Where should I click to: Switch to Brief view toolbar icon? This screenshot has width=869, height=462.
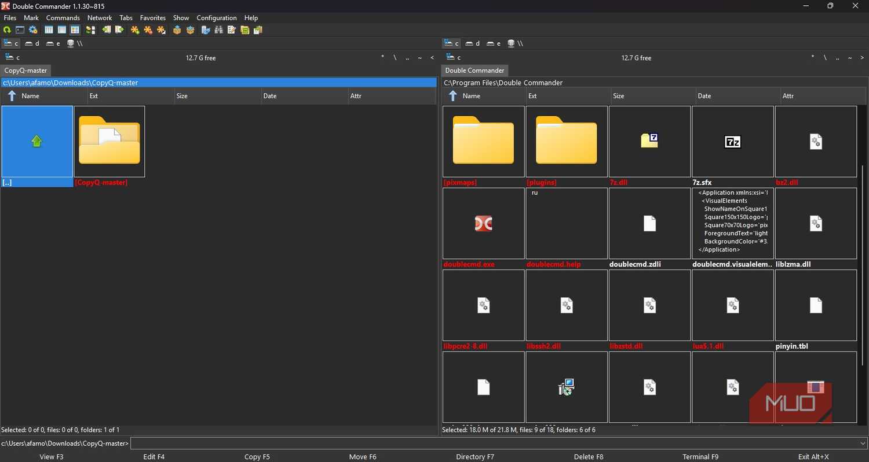[49, 30]
